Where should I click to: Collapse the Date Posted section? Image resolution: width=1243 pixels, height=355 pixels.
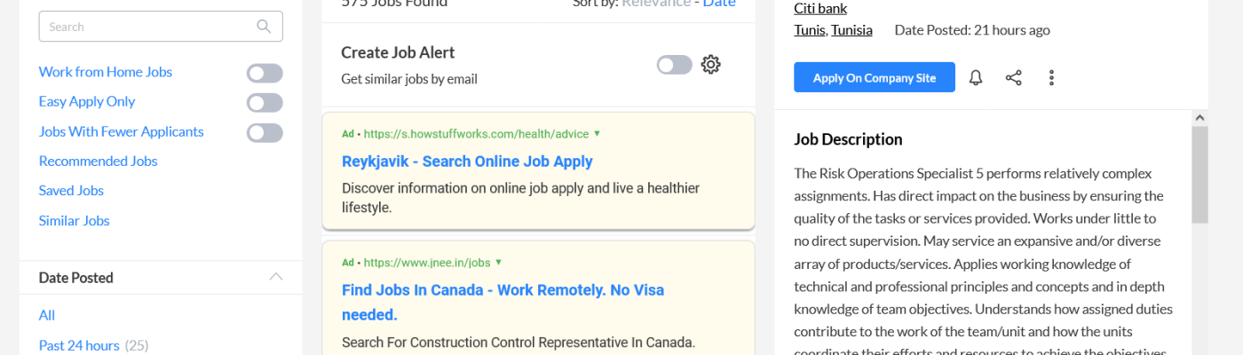click(x=276, y=278)
